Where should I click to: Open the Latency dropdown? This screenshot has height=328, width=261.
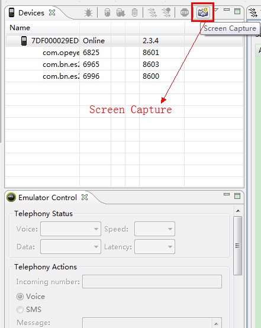(x=154, y=247)
